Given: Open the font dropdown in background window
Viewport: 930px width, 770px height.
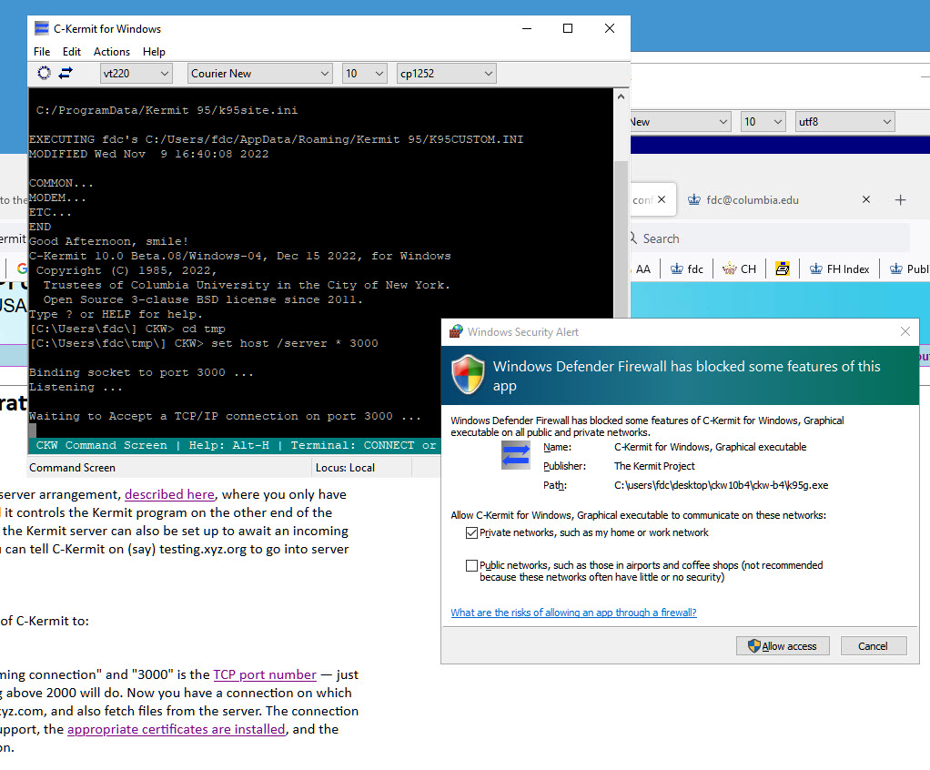Looking at the screenshot, I should [x=680, y=122].
